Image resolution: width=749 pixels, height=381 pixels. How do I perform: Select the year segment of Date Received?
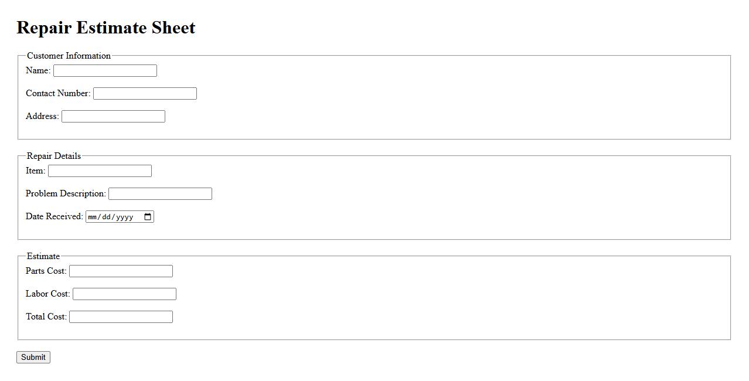(124, 217)
